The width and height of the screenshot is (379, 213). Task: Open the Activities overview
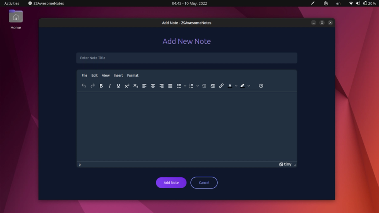pyautogui.click(x=12, y=3)
